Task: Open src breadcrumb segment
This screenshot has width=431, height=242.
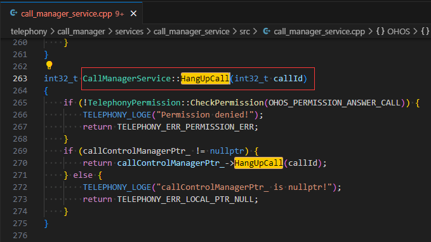Action: coord(244,32)
